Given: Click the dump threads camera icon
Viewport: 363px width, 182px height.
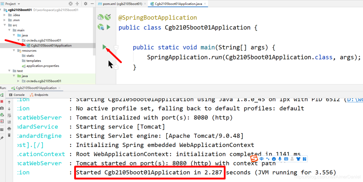Looking at the screenshot, I should click(x=2, y=108).
